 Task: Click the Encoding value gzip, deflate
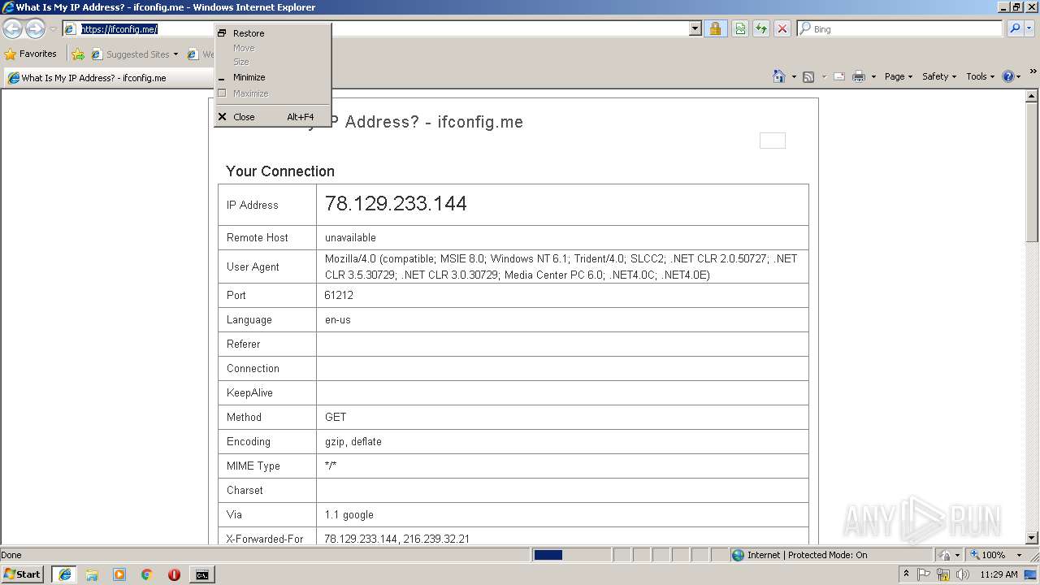(353, 441)
